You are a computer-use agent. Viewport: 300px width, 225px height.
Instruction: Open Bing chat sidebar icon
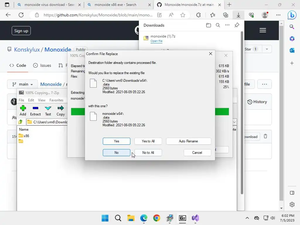tap(292, 15)
